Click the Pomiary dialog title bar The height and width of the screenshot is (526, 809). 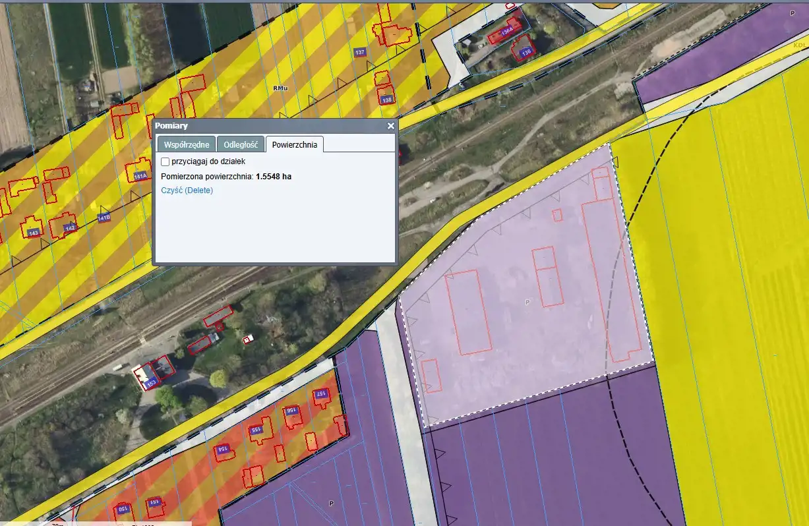point(264,126)
